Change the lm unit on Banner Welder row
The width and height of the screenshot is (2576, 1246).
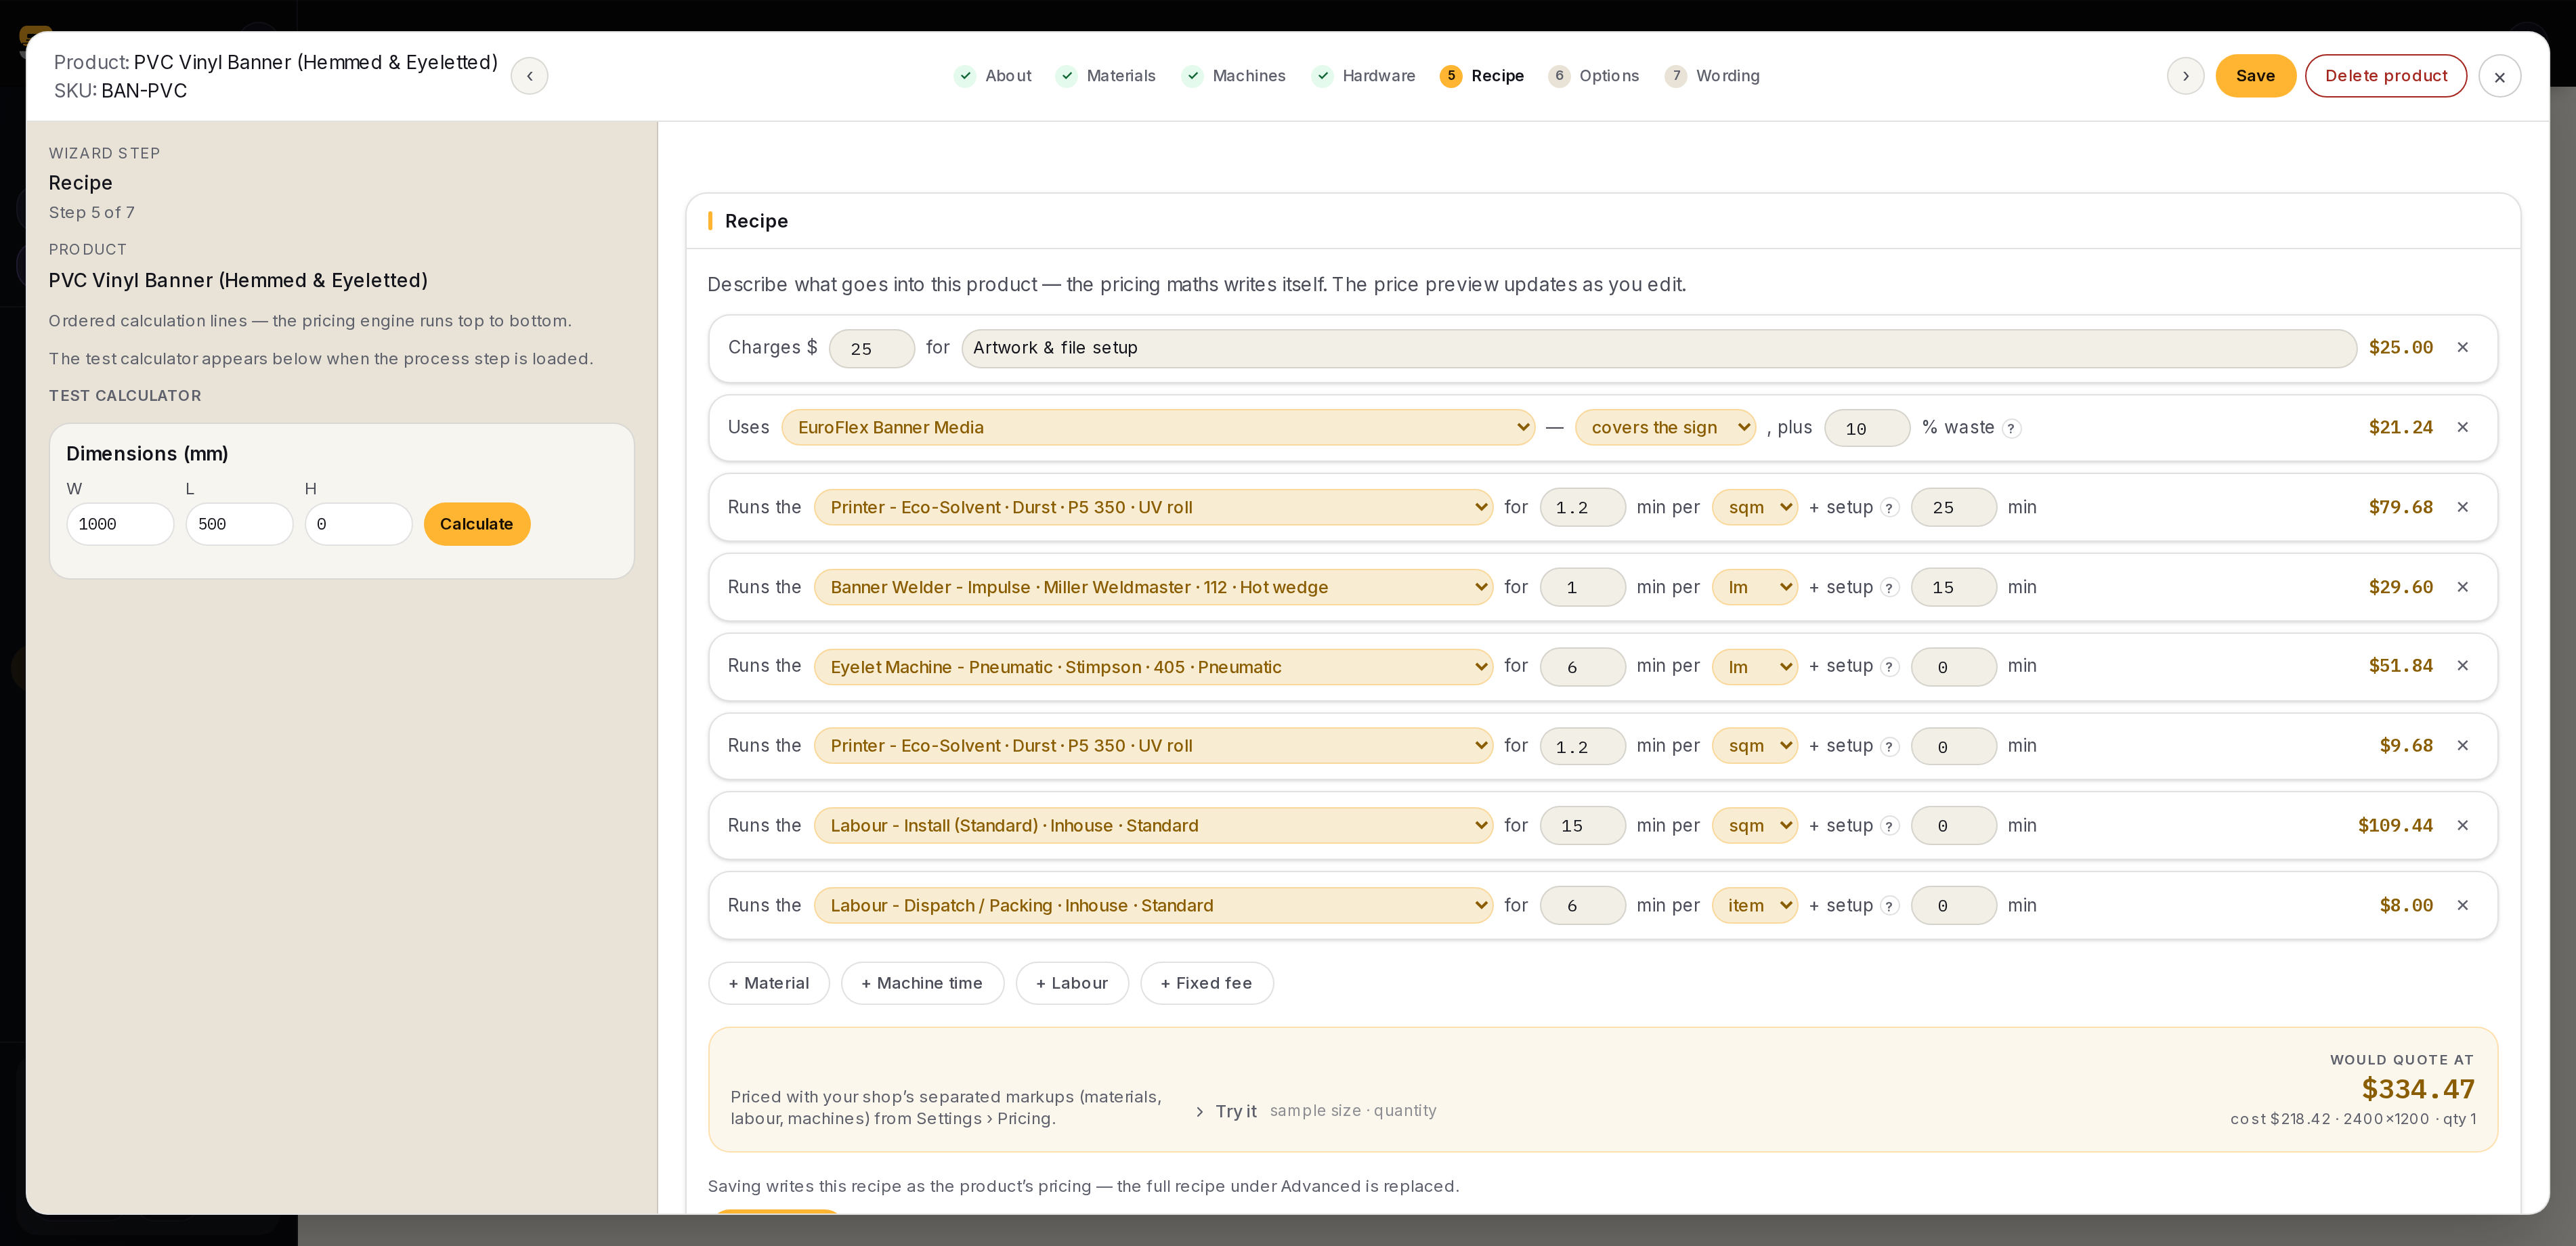click(1755, 587)
